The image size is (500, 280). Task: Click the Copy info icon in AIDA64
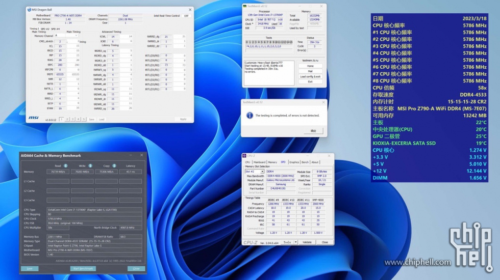[114, 166]
